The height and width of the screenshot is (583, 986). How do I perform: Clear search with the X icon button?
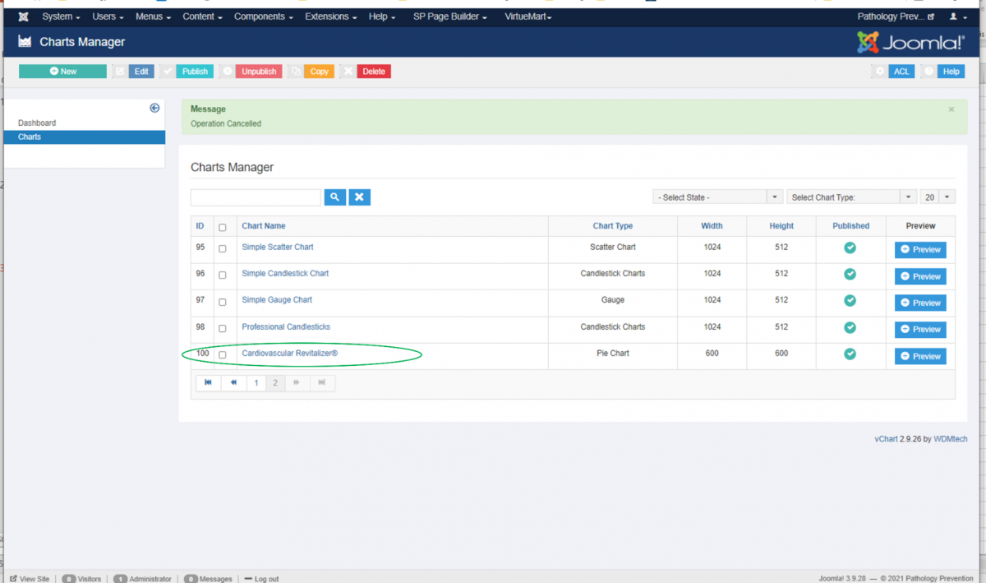360,197
